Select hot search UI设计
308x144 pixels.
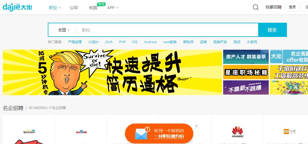93,42
